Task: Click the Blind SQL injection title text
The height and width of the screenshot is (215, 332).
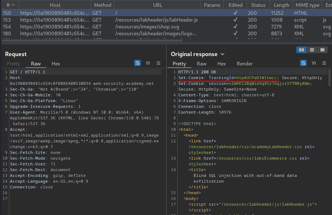Action: pos(245,178)
